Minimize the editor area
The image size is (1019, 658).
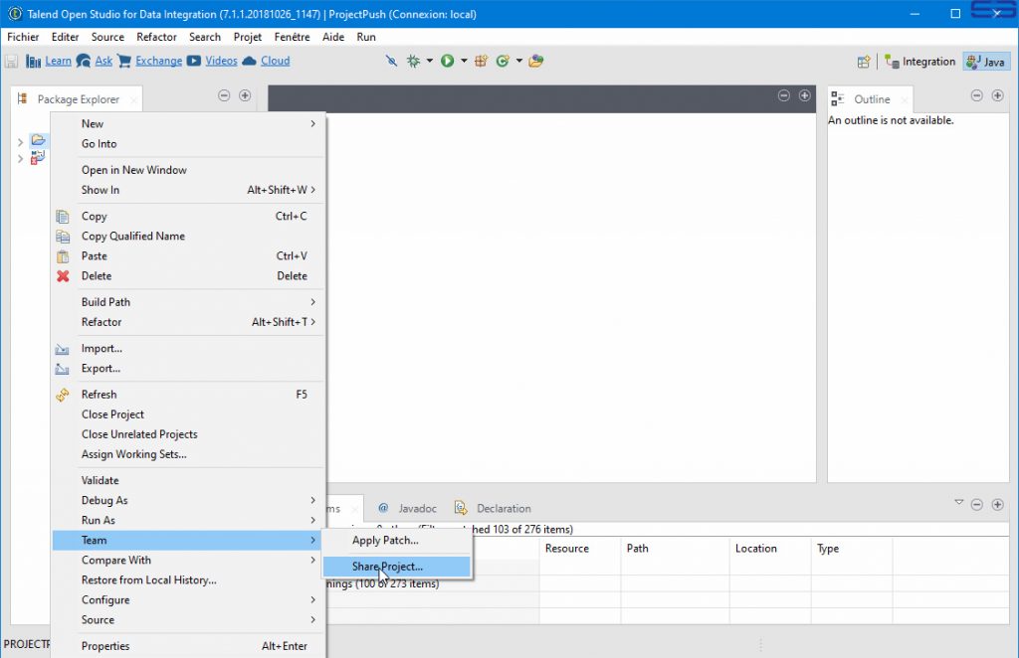pos(784,96)
